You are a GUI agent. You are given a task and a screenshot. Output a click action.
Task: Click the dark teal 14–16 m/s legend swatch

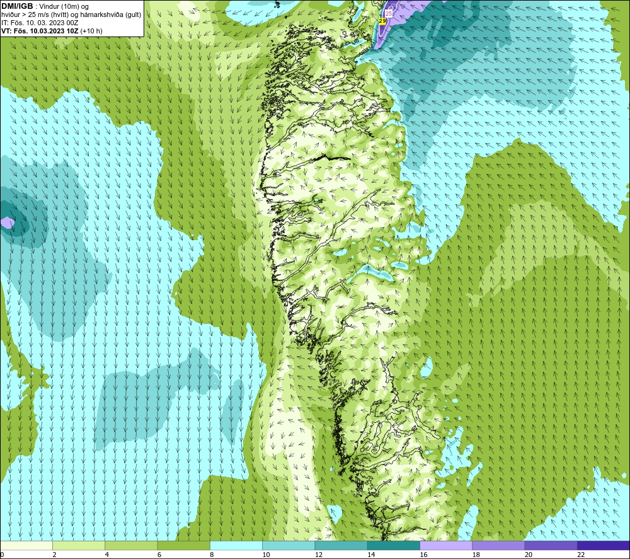point(394,545)
